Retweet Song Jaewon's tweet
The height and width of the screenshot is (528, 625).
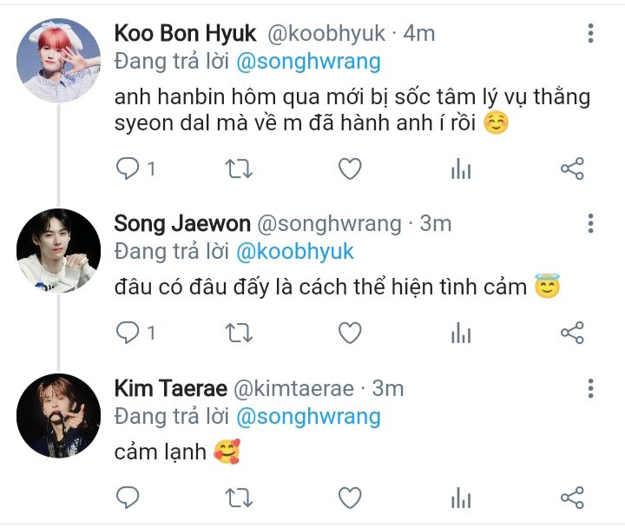point(238,332)
